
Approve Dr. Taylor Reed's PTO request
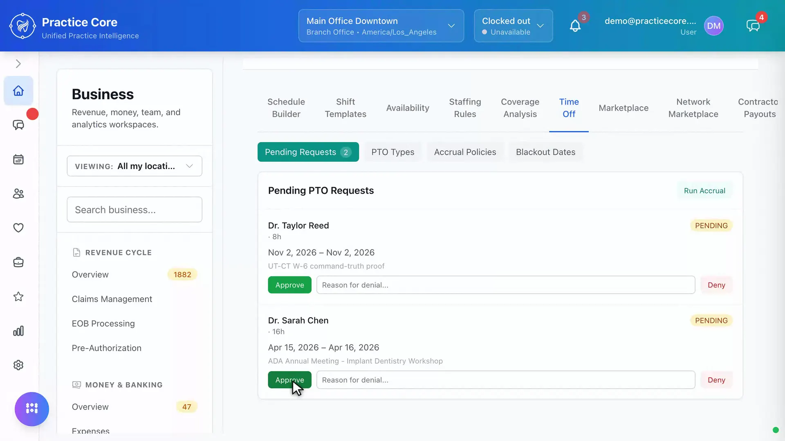tap(289, 285)
